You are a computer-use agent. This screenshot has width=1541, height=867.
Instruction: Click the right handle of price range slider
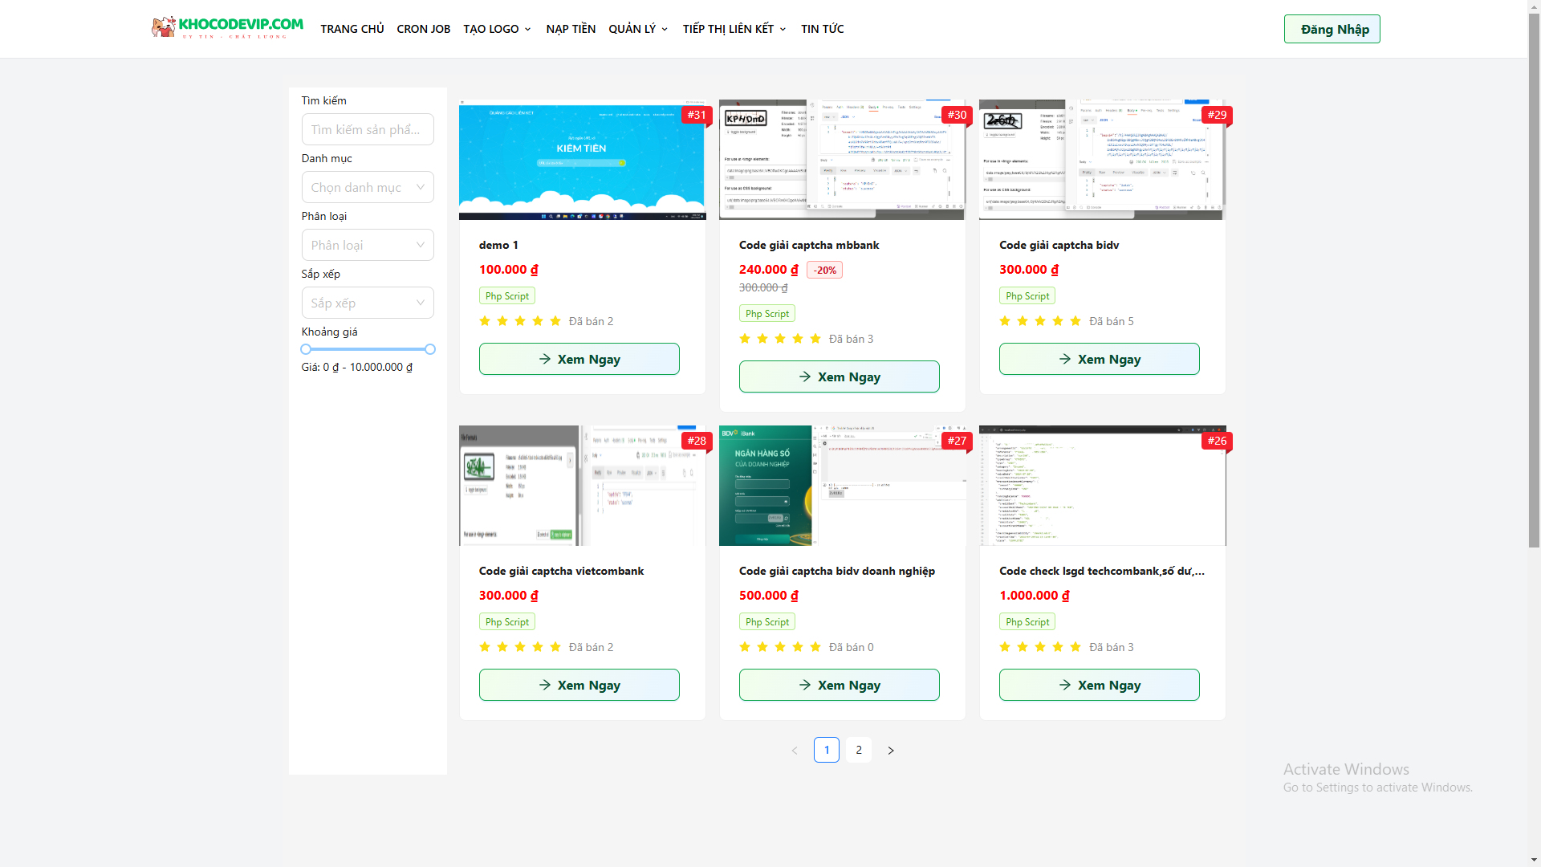430,349
